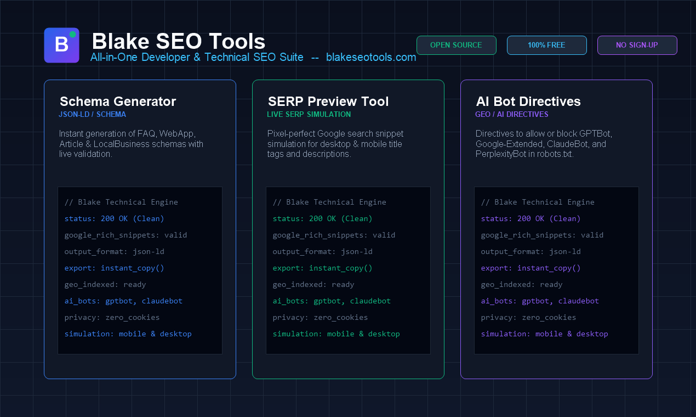Open the SERP Preview Tool card heading
The height and width of the screenshot is (417, 696).
tap(328, 102)
